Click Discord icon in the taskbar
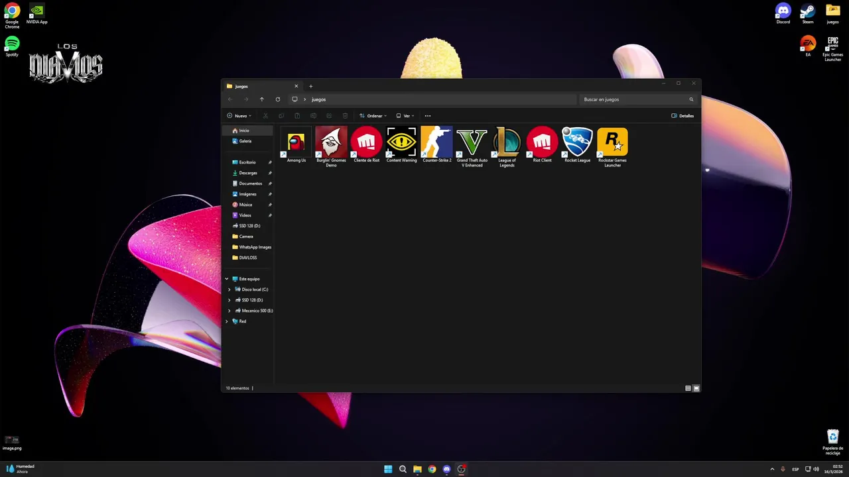This screenshot has height=477, width=849. pyautogui.click(x=446, y=469)
